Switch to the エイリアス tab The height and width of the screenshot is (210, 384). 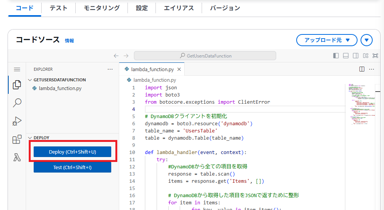(179, 8)
